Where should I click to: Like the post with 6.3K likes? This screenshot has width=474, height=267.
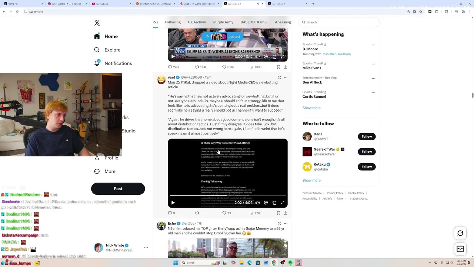pyautogui.click(x=228, y=67)
